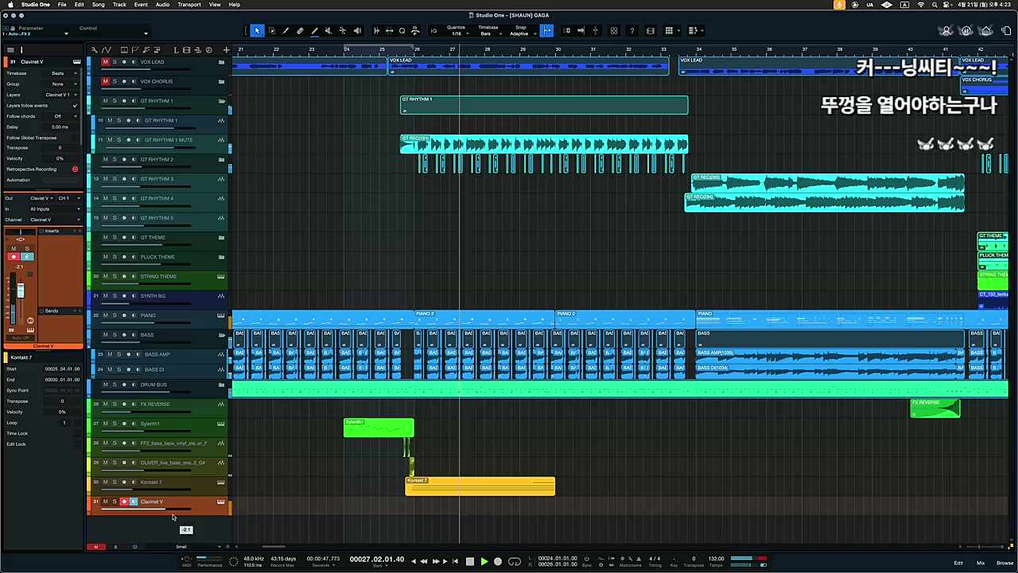The width and height of the screenshot is (1018, 573).
Task: Click the instrument icon on Kontakt 7 track
Action: 221,482
